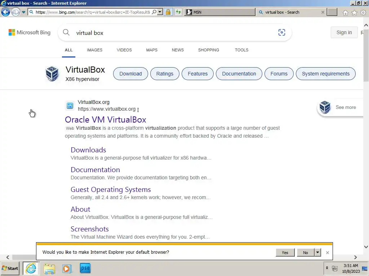Go to the home page via house icon

point(345,13)
